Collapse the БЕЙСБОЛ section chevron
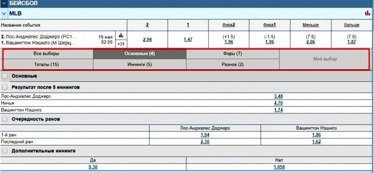The height and width of the screenshot is (173, 374). pyautogui.click(x=4, y=4)
